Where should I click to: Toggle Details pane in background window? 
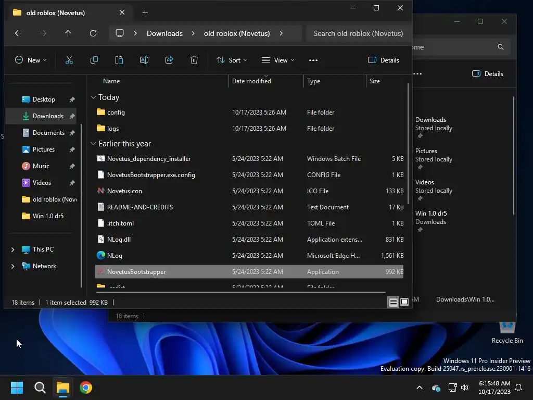(x=487, y=74)
